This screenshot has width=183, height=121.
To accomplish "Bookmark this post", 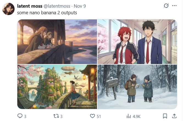I will tap(165, 116).
